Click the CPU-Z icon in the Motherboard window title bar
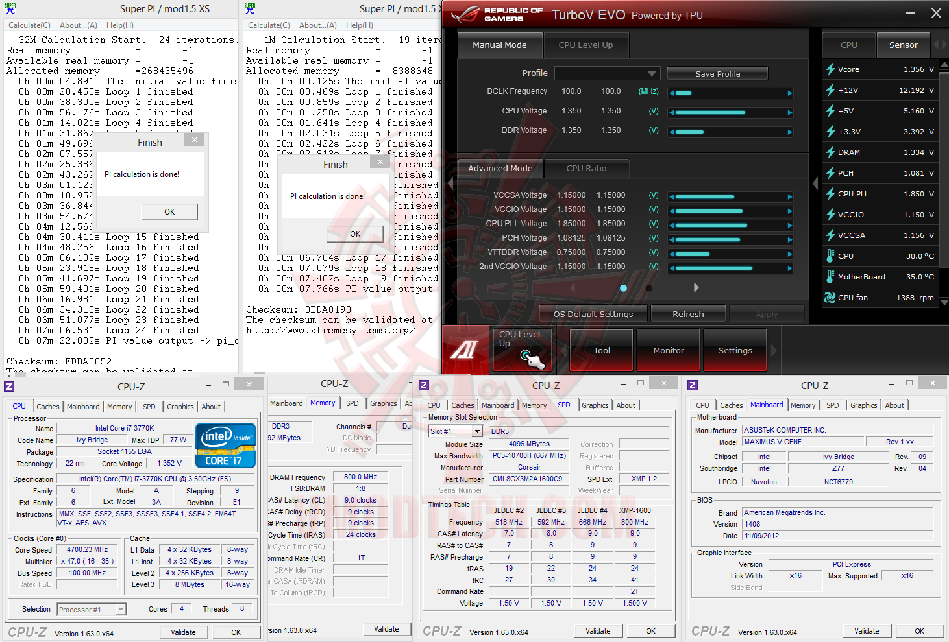 tap(693, 385)
